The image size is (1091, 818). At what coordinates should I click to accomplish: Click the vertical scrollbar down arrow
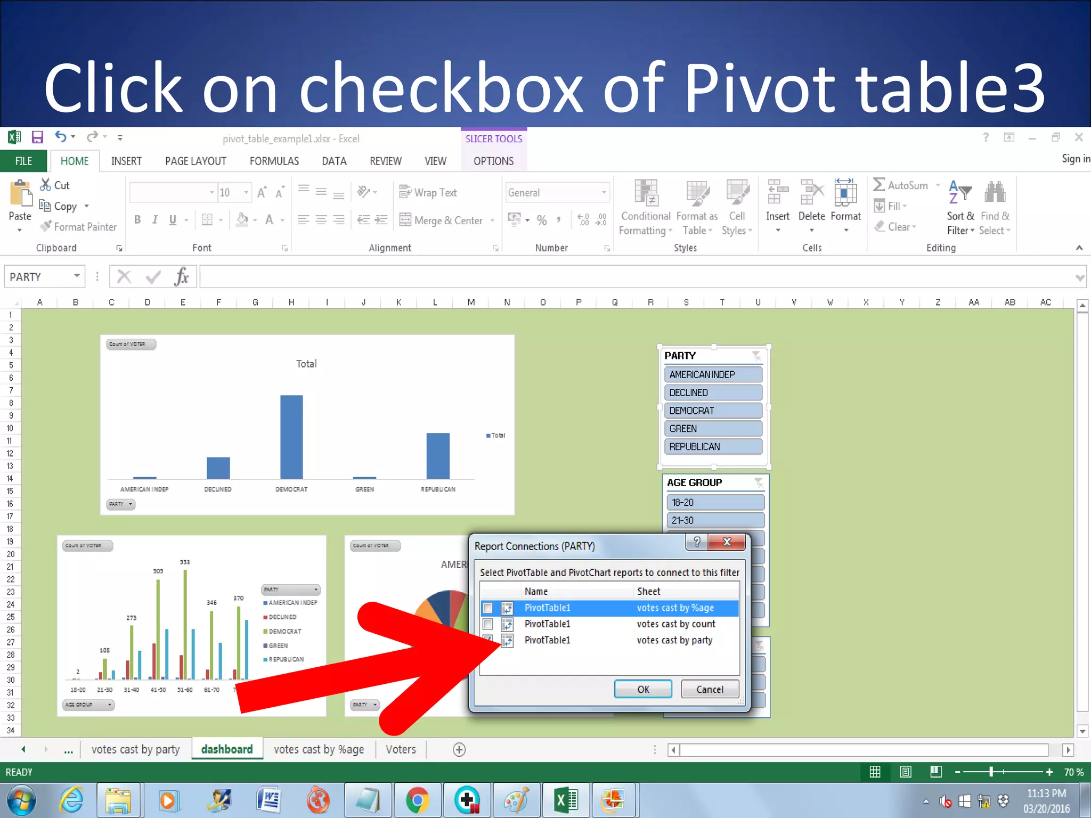click(x=1082, y=731)
